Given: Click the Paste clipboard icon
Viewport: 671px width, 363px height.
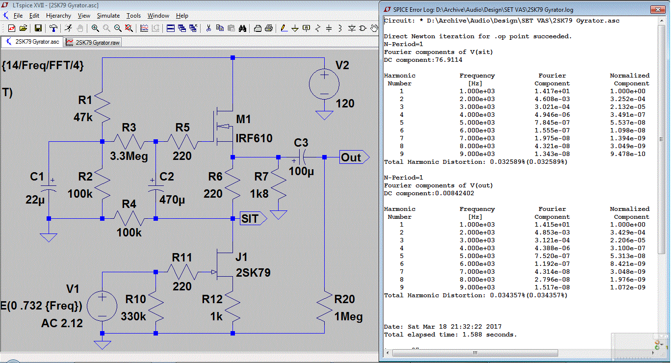Looking at the screenshot, I should pos(231,28).
